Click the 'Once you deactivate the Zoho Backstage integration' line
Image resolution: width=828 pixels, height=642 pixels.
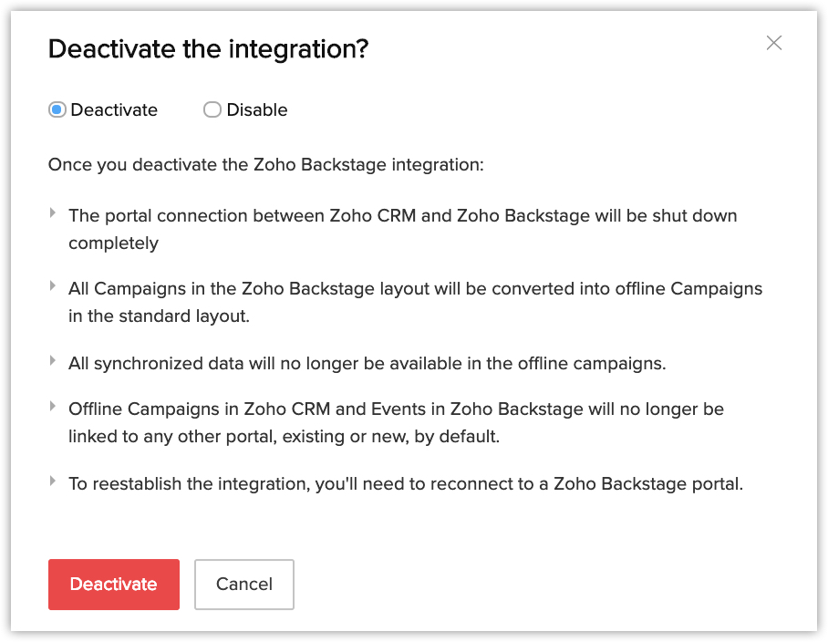click(x=265, y=166)
